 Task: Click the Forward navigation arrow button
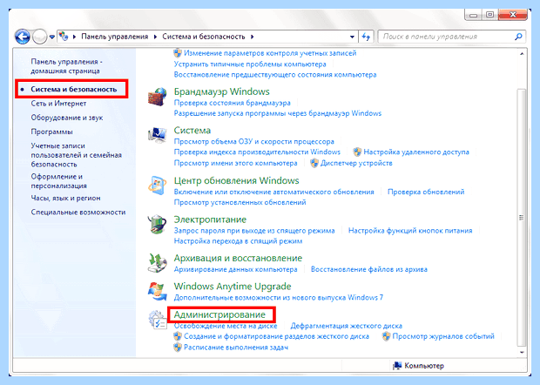tap(39, 37)
